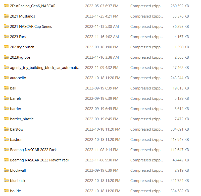Select the barstow file name
Screen dimensions: 201x196
pyautogui.click(x=17, y=129)
